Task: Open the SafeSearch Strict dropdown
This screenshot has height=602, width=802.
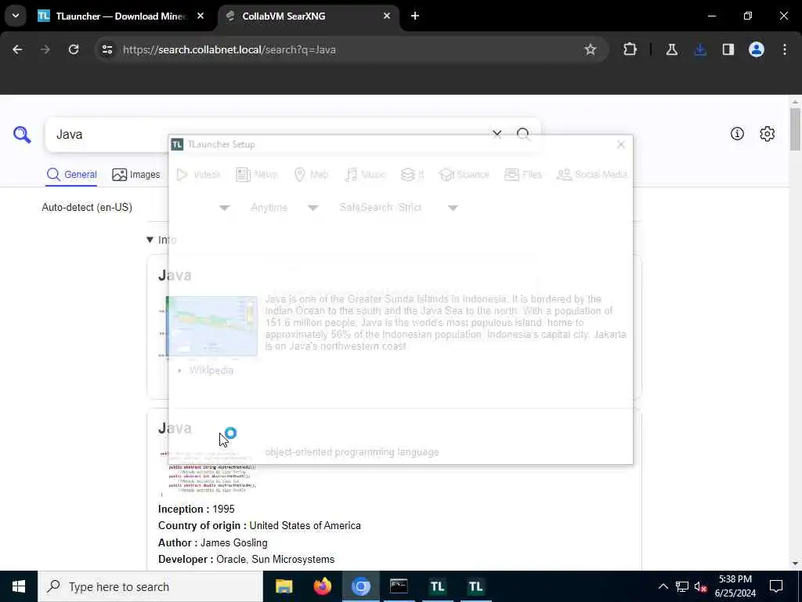Action: click(398, 207)
